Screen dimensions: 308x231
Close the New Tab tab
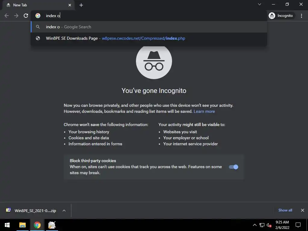pos(70,5)
